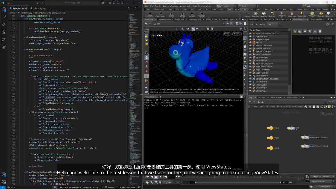Click the Volume Light shelf tool
Viewport: 336px width, 189px height.
(292, 14)
